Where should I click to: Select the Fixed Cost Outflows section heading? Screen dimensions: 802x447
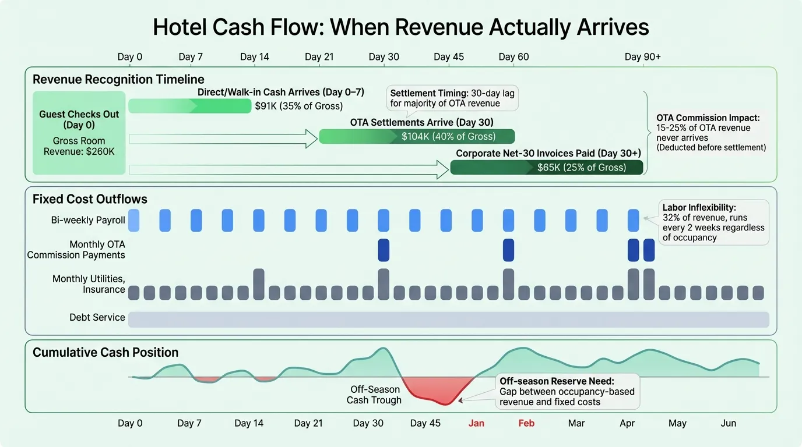[x=90, y=199]
